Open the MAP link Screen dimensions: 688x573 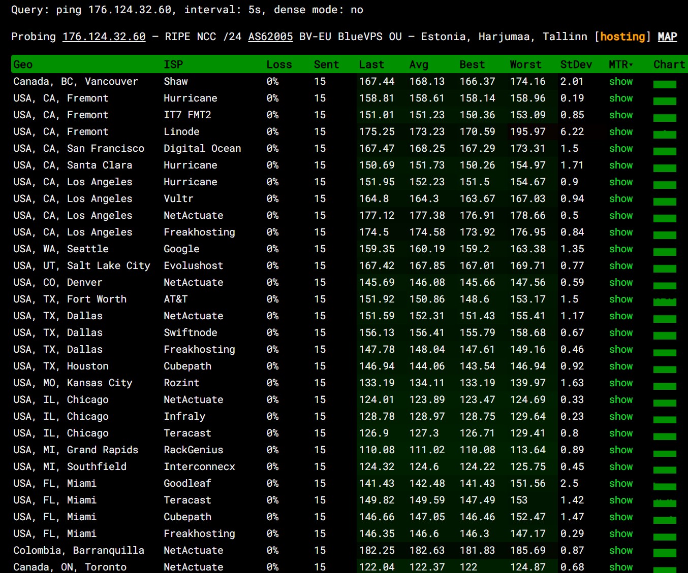667,37
